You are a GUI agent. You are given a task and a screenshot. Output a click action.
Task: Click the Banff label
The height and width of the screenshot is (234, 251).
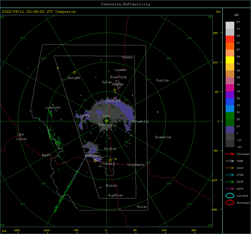point(46,155)
